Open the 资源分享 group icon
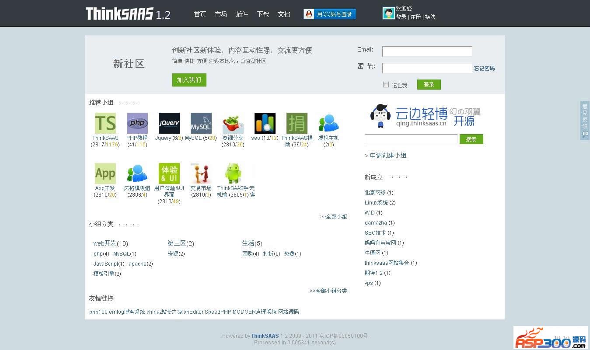This screenshot has height=350, width=590. 233,123
